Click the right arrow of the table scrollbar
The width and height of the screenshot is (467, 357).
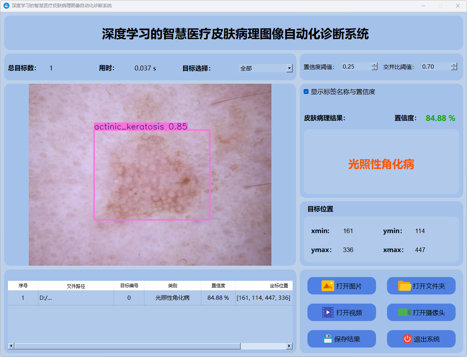(289, 346)
